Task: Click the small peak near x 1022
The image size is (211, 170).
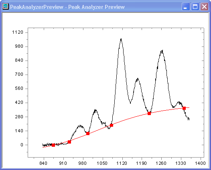Action: [x=95, y=110]
